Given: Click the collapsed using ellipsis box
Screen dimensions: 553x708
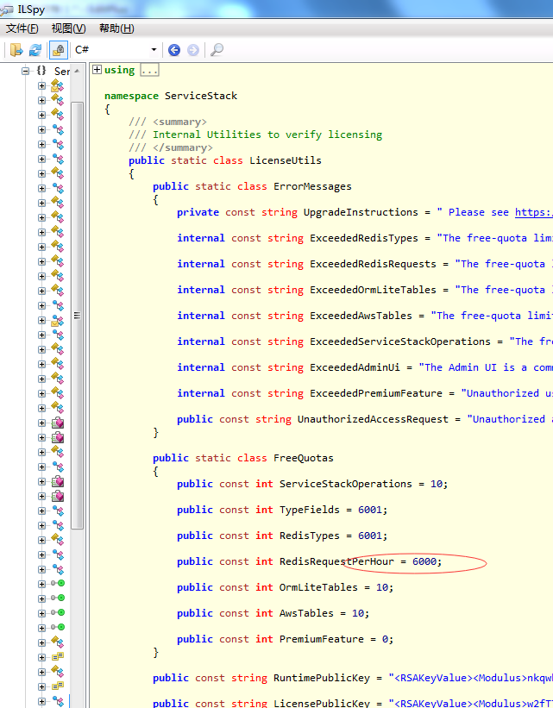Looking at the screenshot, I should (149, 71).
